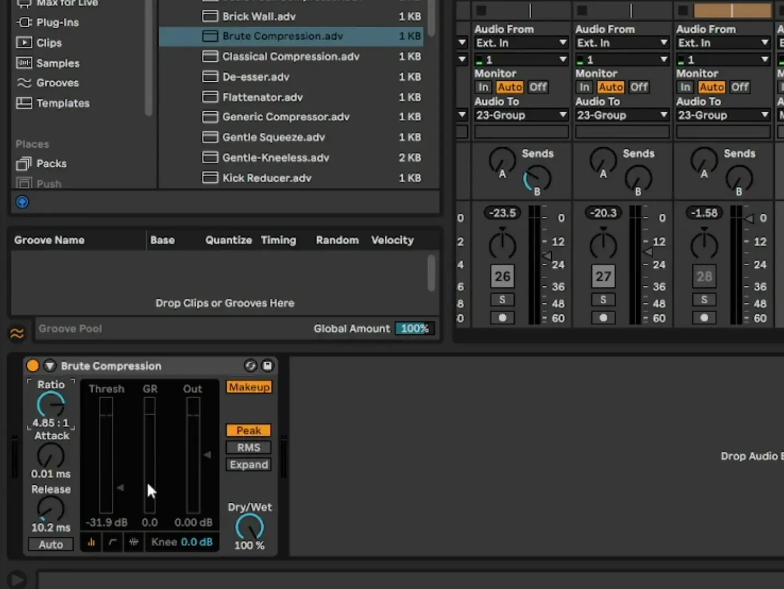Viewport: 784px width, 589px height.
Task: Select compressor activity view icon
Action: click(x=134, y=542)
